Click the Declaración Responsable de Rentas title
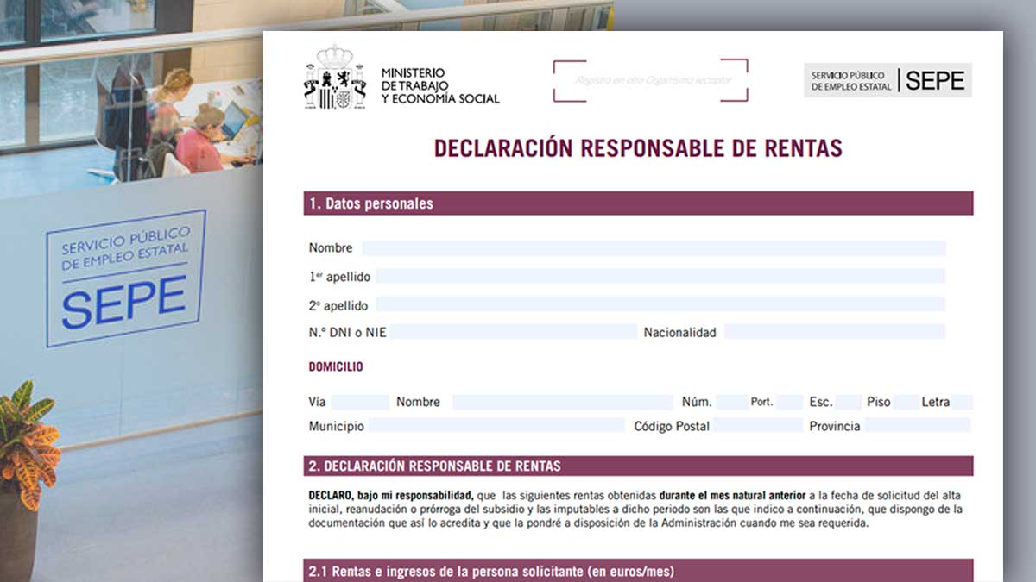Image resolution: width=1036 pixels, height=582 pixels. point(638,148)
